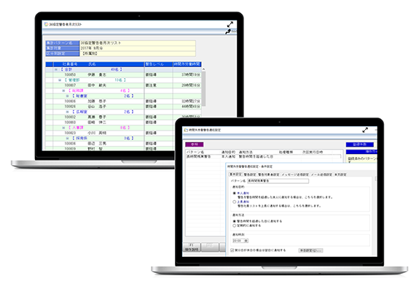Click the app icon in the 36協定 list title bar
The width and height of the screenshot is (419, 289).
pyautogui.click(x=46, y=24)
